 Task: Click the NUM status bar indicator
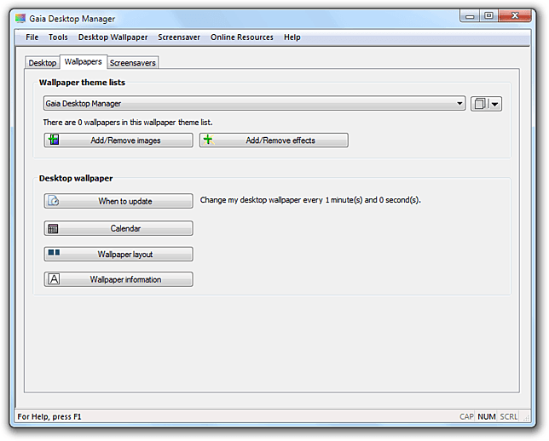point(487,416)
